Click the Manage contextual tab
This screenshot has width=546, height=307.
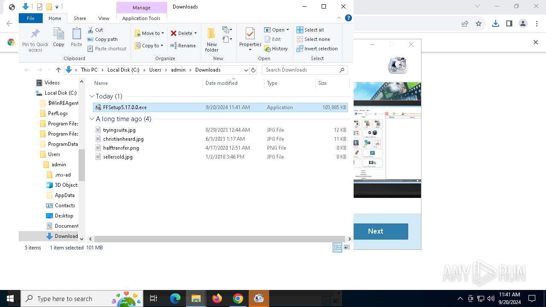[x=141, y=7]
